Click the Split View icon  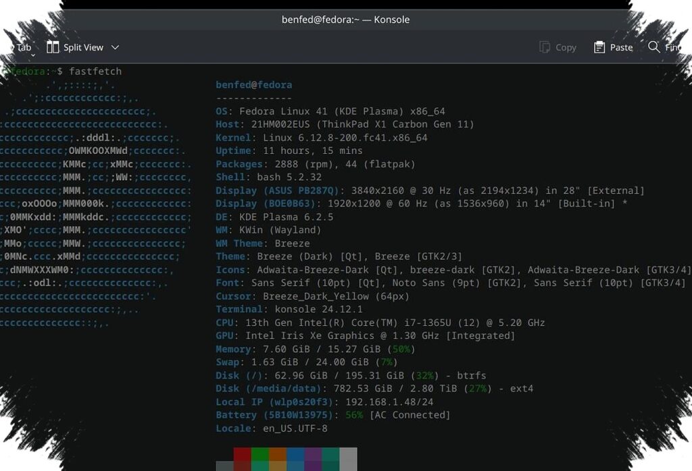pyautogui.click(x=53, y=47)
